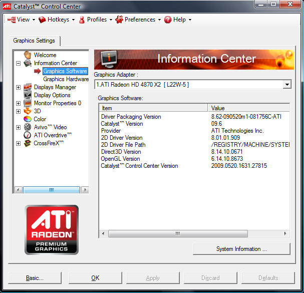This screenshot has height=293, width=304.
Task: Click the Preferences gear icon
Action: 119,20
